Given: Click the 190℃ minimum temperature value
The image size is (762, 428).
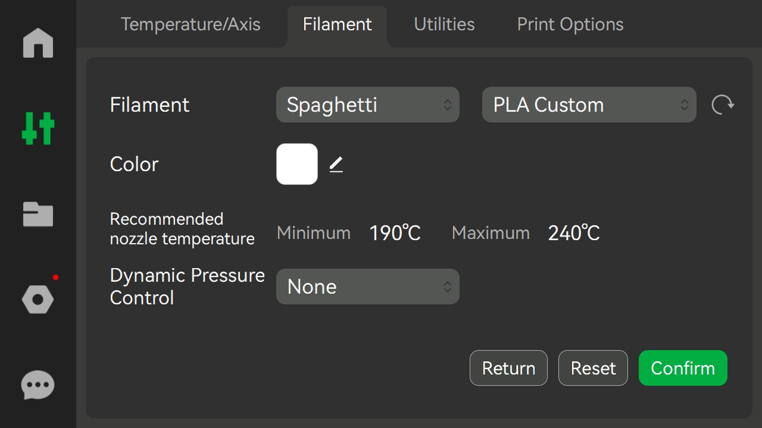Looking at the screenshot, I should pyautogui.click(x=395, y=233).
